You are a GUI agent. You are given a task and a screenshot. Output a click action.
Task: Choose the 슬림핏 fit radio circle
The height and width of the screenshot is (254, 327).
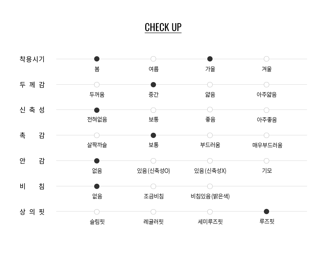[97, 212]
